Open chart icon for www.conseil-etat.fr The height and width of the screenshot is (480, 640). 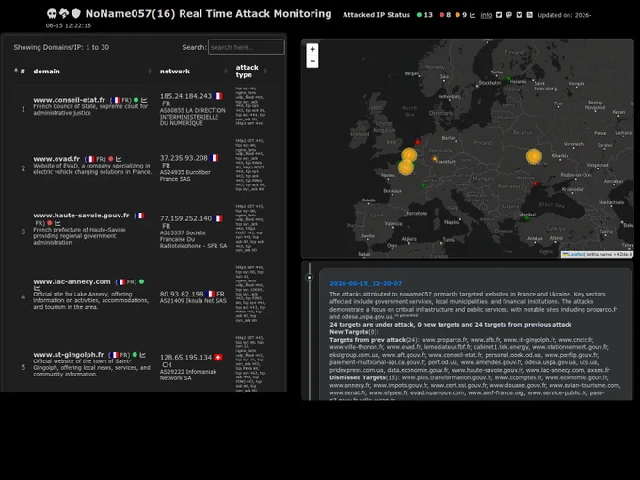(144, 100)
